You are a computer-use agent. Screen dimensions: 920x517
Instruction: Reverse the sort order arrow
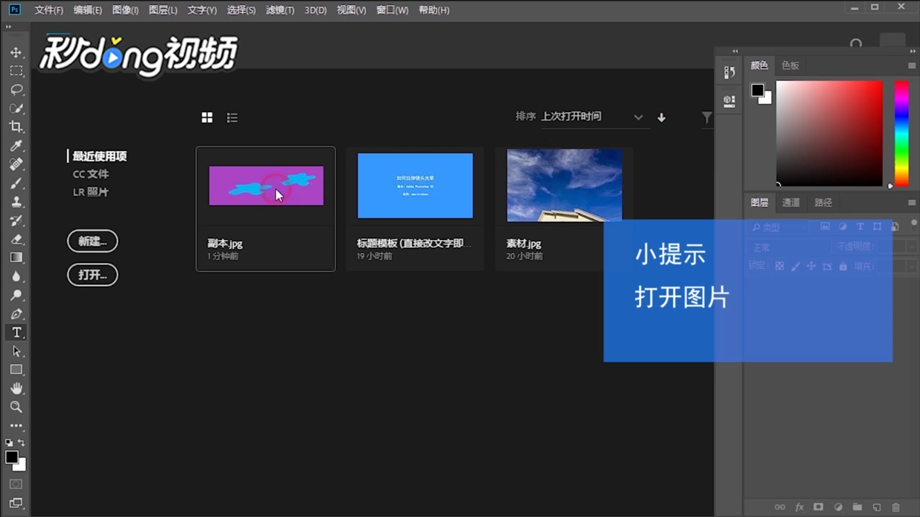pos(662,117)
